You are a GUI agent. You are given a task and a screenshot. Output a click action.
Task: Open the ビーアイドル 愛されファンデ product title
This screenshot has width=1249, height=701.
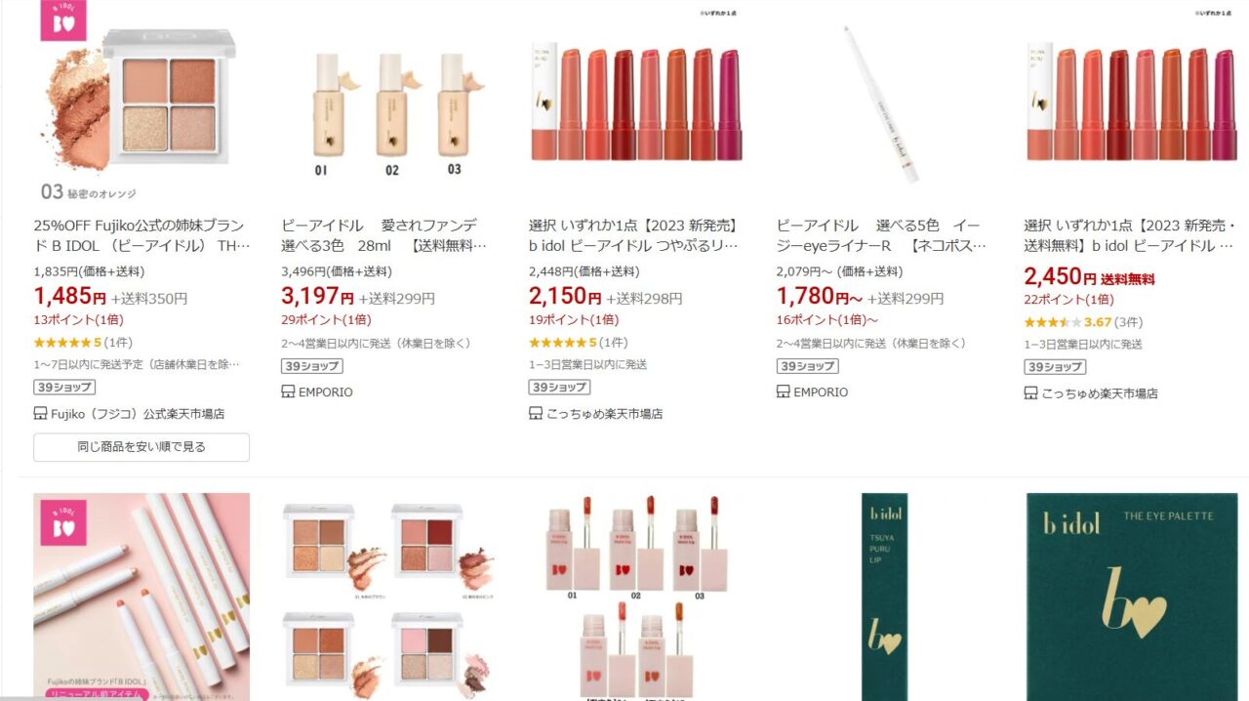[387, 235]
